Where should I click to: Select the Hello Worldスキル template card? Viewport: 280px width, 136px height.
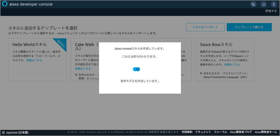point(37,60)
